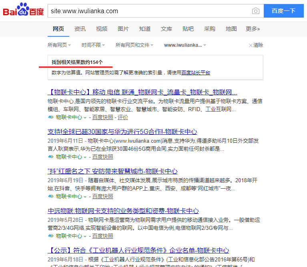Open the 采购 tab

[209, 29]
